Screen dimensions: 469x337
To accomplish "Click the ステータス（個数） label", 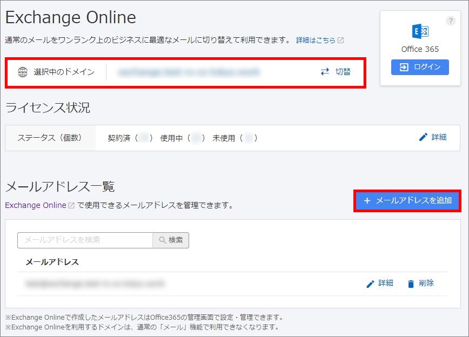I will [x=50, y=138].
